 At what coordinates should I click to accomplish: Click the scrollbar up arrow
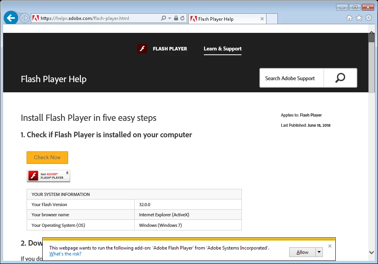pos(371,33)
